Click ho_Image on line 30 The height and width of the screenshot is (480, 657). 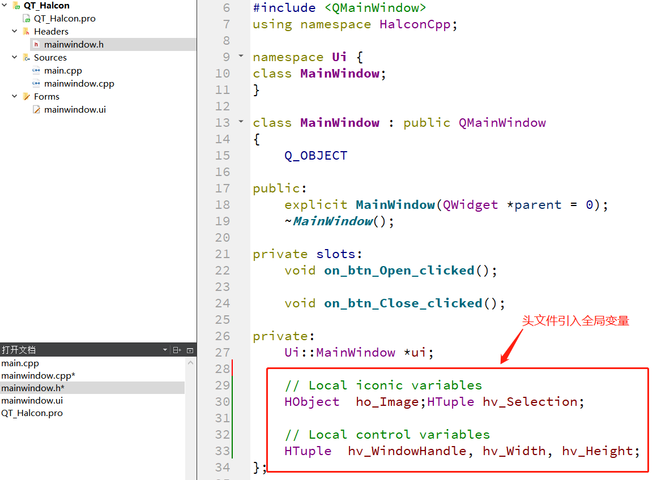(387, 402)
